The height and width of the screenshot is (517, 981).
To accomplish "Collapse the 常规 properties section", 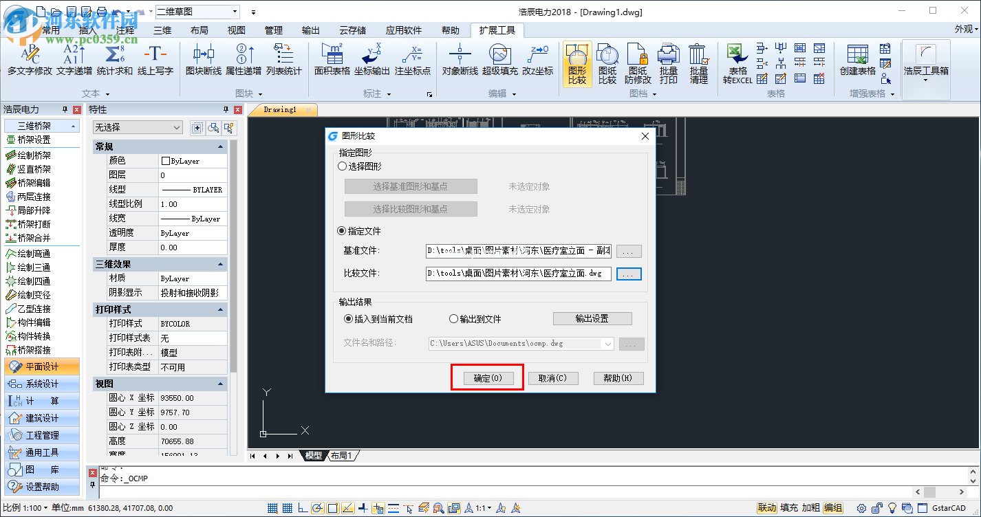I will pos(220,146).
